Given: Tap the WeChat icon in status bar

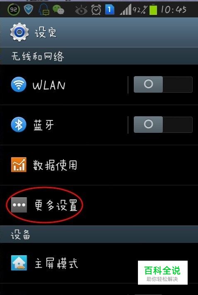Looking at the screenshot, I should pyautogui.click(x=58, y=10).
